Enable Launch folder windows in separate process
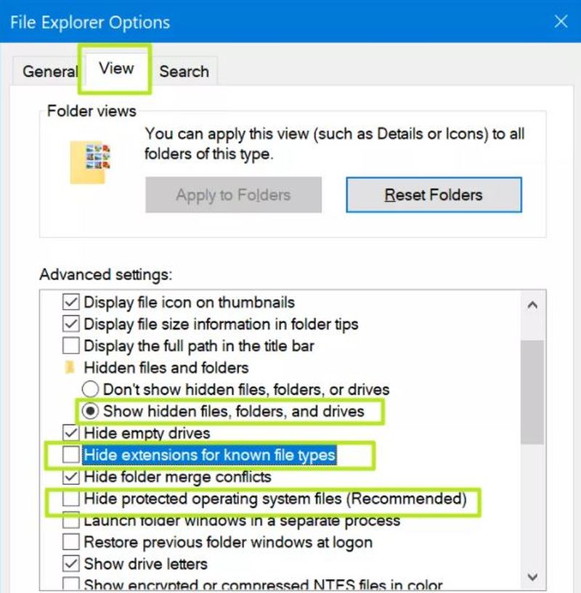 click(x=70, y=520)
